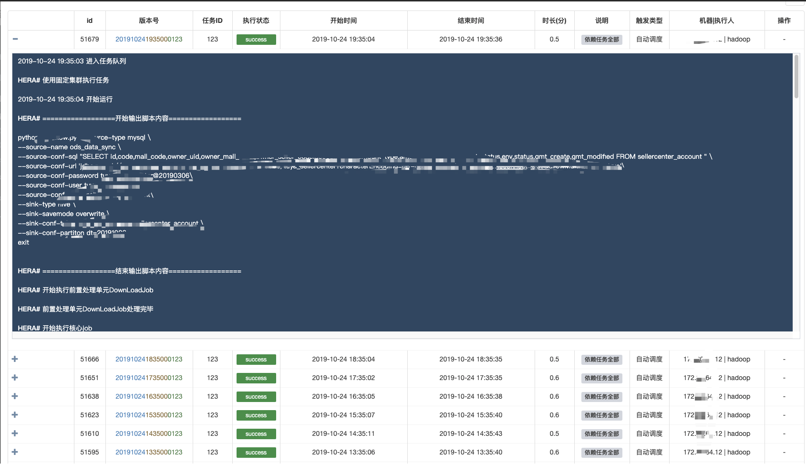This screenshot has width=806, height=464.
Task: Select start time 2019-10-24 14:35:11
Action: point(343,433)
